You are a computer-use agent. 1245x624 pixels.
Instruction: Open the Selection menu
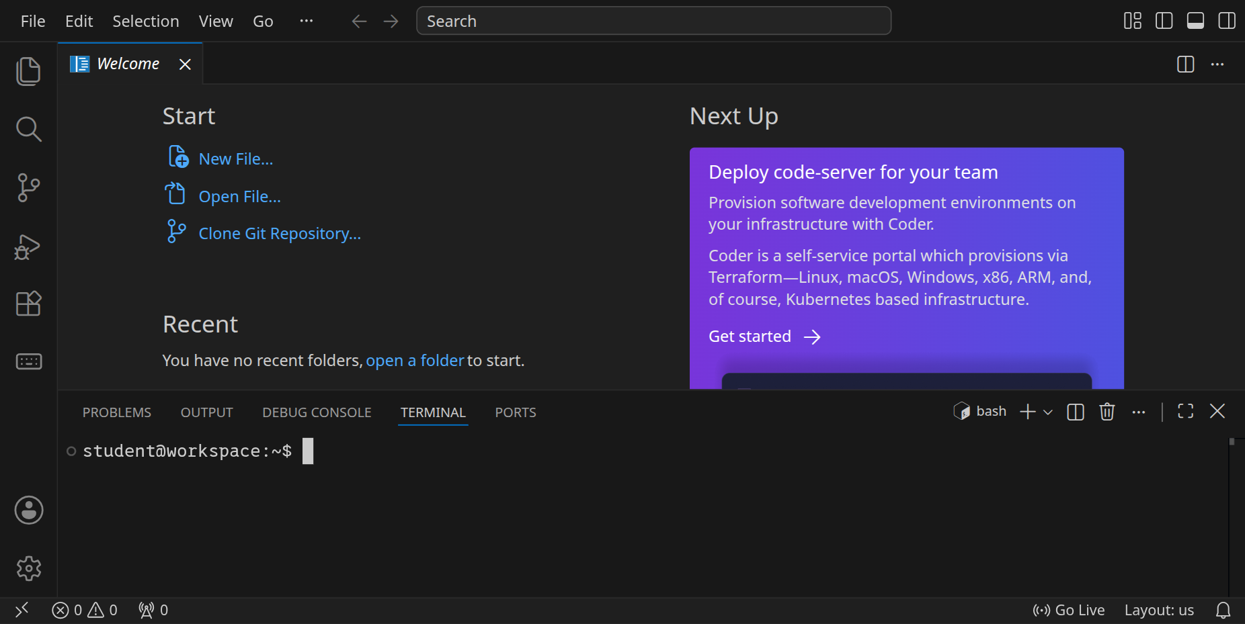click(x=146, y=21)
